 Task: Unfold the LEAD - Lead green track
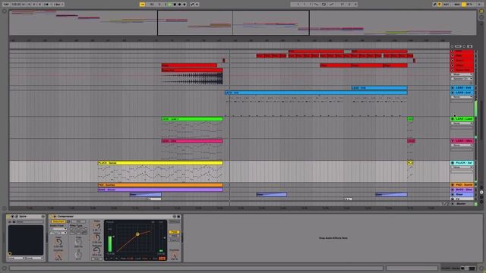pyautogui.click(x=453, y=119)
